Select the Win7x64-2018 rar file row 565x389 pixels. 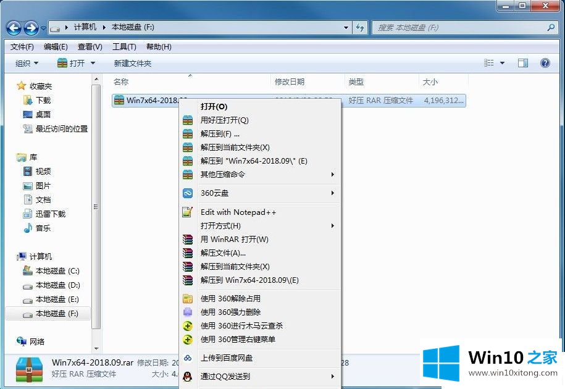pos(288,101)
